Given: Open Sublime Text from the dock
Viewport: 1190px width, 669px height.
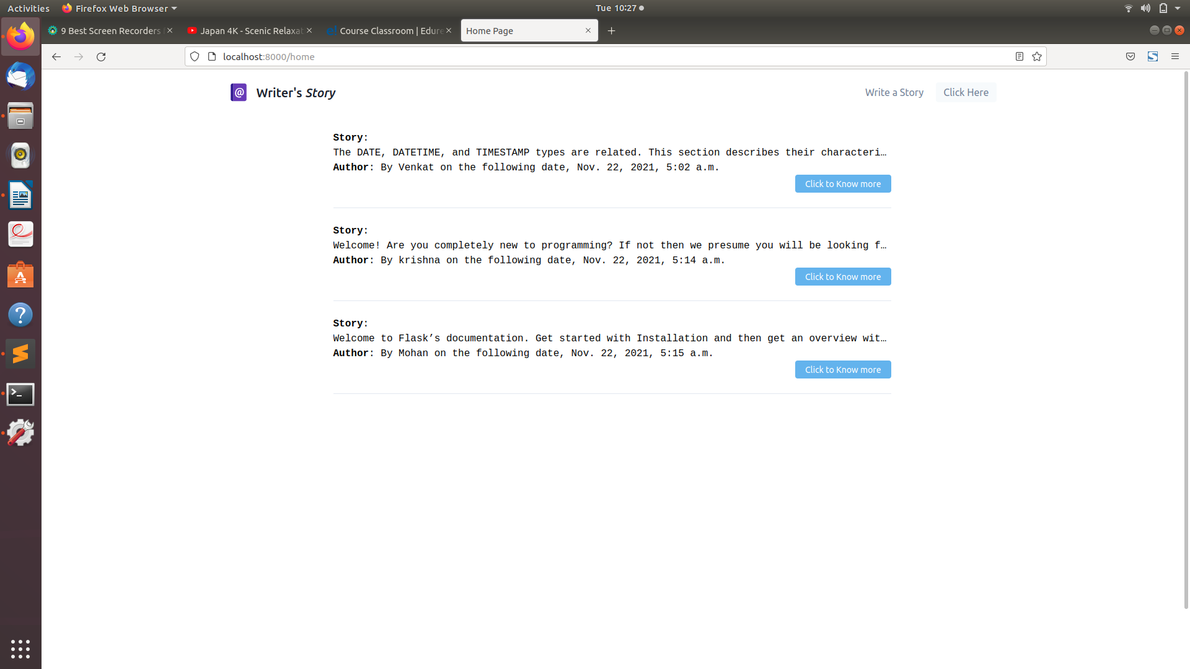Looking at the screenshot, I should click(20, 354).
